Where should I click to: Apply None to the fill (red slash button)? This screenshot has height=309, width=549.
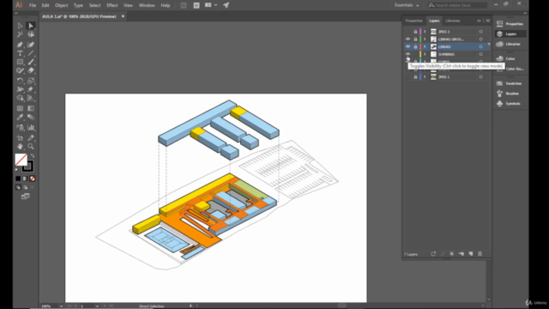[33, 179]
